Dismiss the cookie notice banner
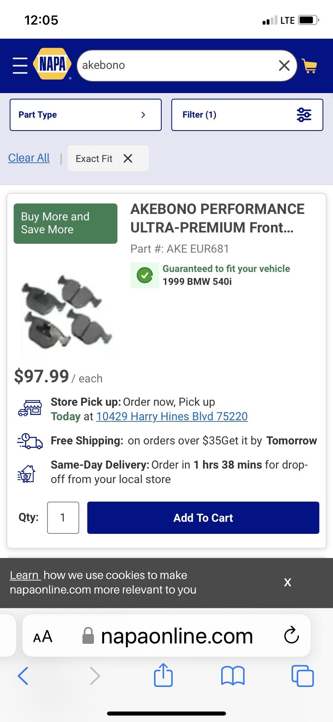The image size is (333, 722). click(287, 582)
